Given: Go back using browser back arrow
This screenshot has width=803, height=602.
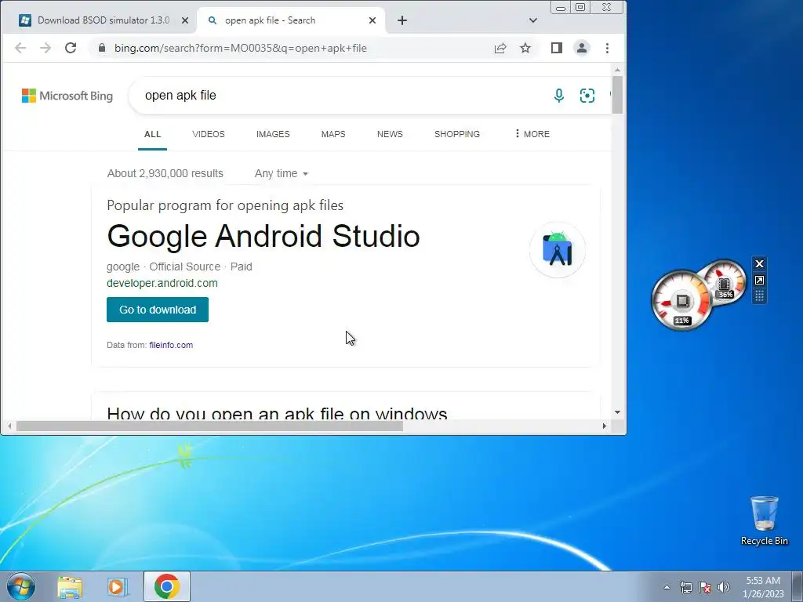Looking at the screenshot, I should [20, 48].
